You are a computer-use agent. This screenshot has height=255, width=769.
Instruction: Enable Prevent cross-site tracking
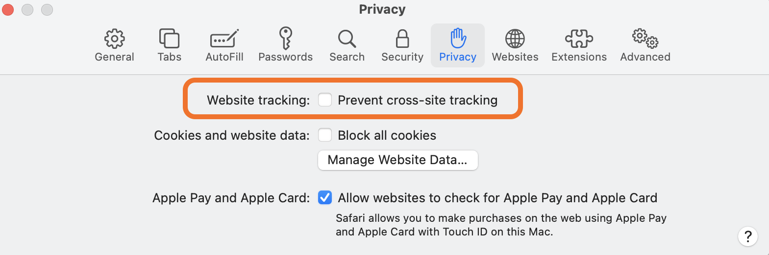coord(325,100)
